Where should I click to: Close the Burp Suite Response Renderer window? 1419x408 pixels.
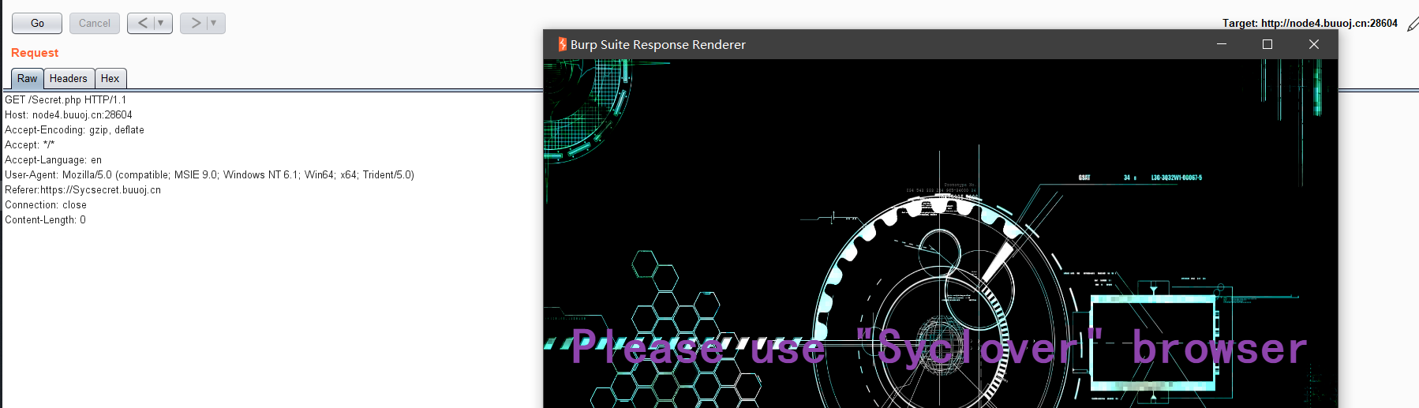click(1314, 44)
